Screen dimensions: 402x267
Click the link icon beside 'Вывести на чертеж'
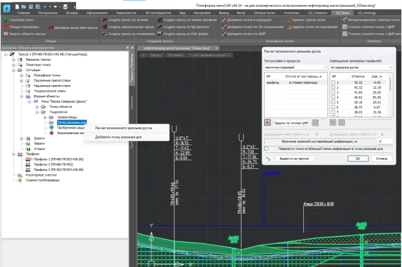[x=267, y=158]
